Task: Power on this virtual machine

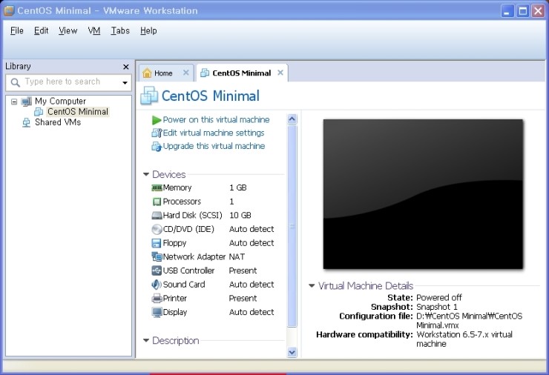Action: (216, 119)
